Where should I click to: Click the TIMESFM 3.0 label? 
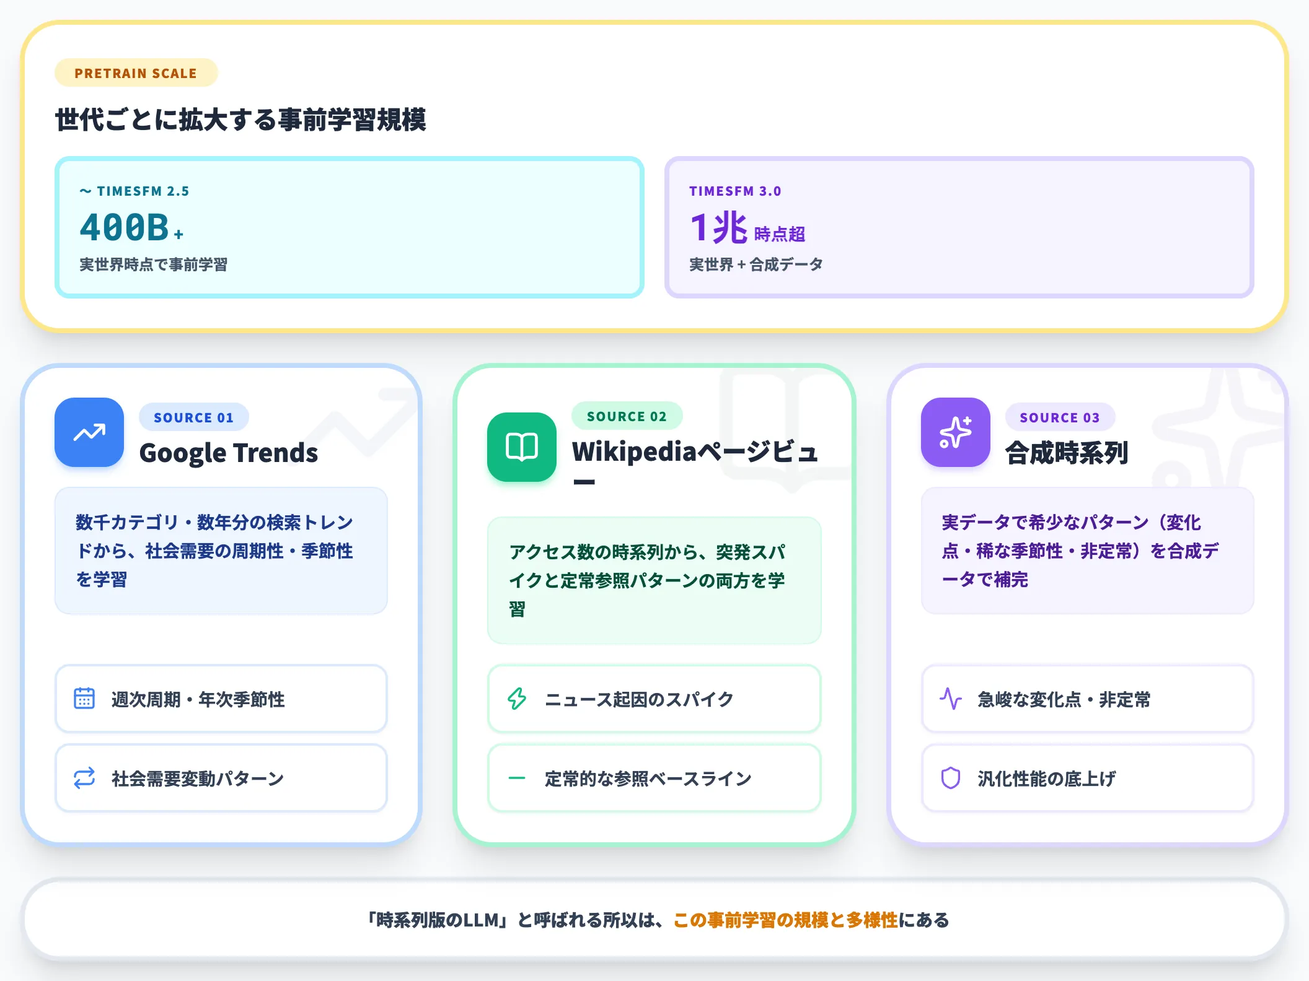(735, 191)
